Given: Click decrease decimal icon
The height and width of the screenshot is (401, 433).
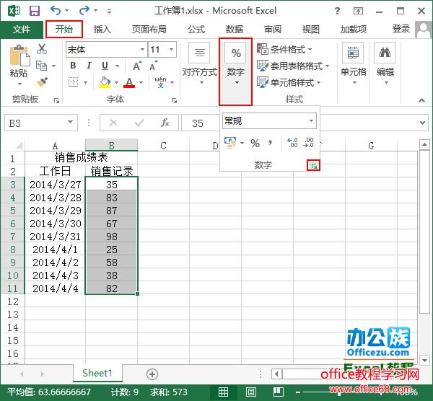Looking at the screenshot, I should click(308, 143).
